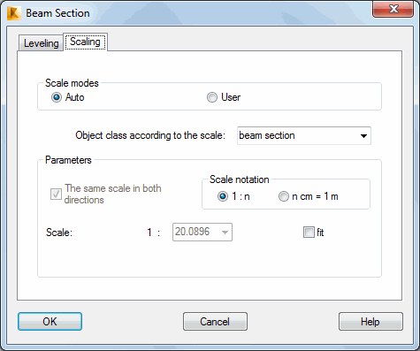Confirm with the OK button
420x351 pixels.
click(50, 322)
